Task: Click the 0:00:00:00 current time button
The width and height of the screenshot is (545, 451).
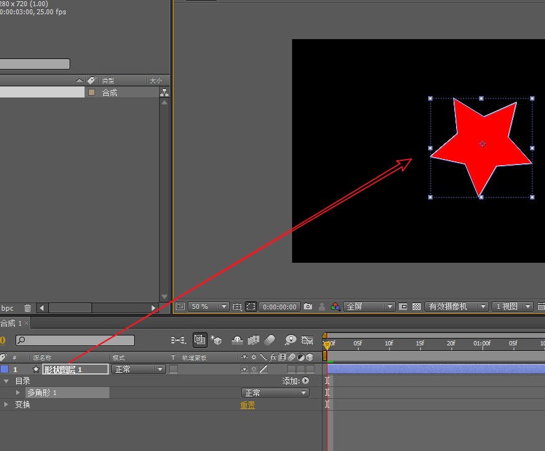Action: tap(280, 306)
